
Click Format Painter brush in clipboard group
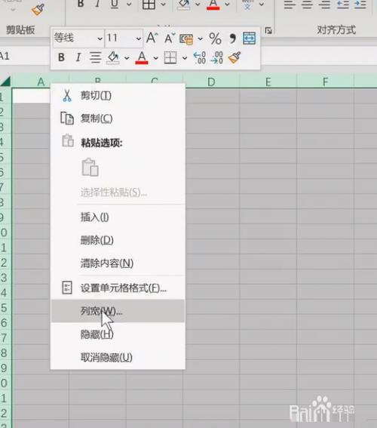click(38, 10)
